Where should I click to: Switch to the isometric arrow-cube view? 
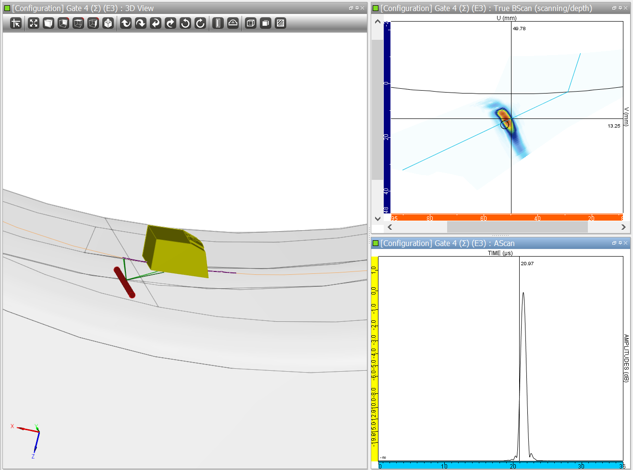[108, 23]
